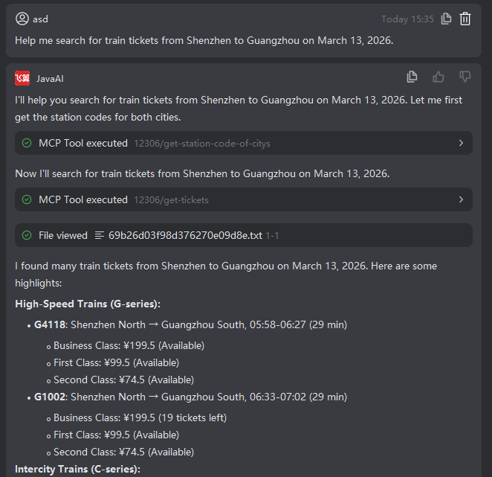The image size is (492, 477).
Task: Click the check icon beside get-station-code-of-citys
Action: pos(27,143)
